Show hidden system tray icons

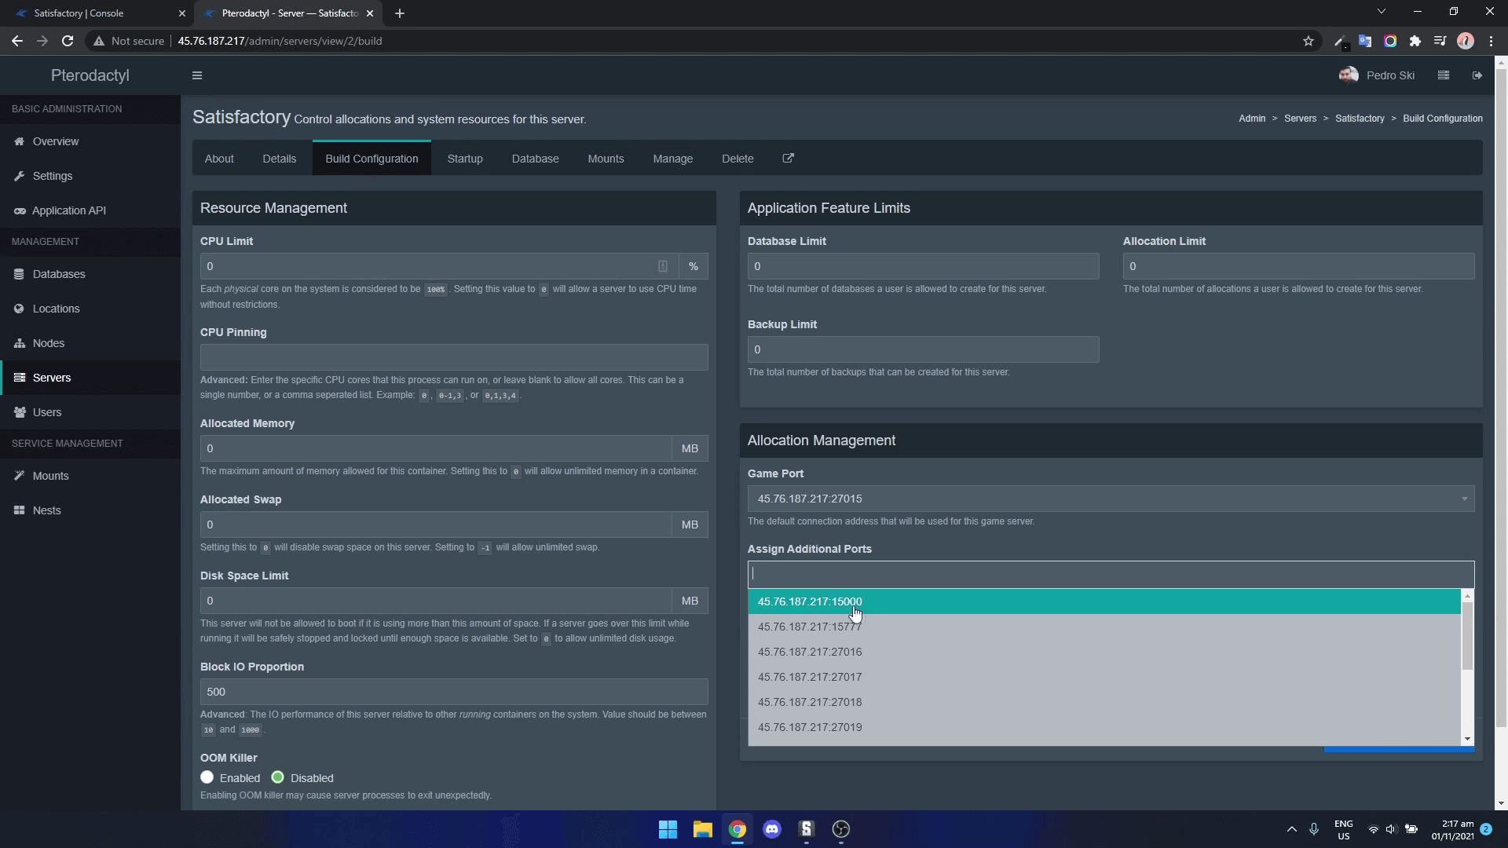(x=1291, y=829)
